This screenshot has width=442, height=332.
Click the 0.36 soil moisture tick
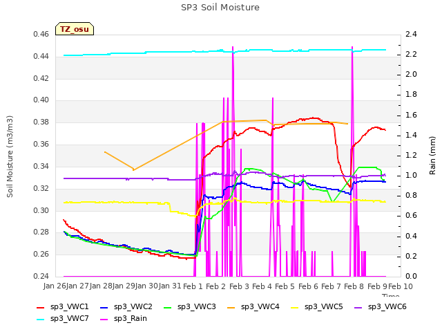(x=41, y=145)
